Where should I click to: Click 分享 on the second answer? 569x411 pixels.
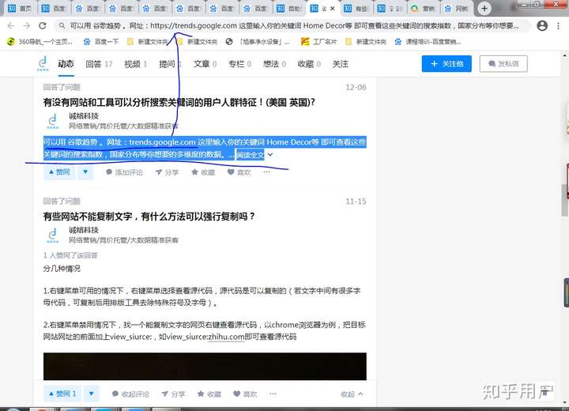point(173,394)
